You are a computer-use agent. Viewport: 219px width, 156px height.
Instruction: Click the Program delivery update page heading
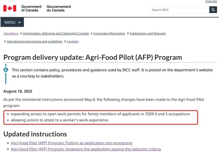click(93, 57)
